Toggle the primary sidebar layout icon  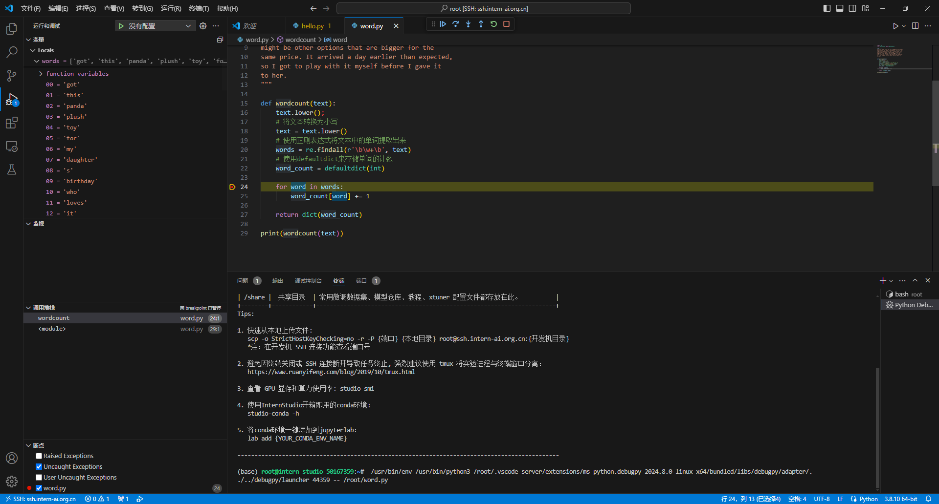pyautogui.click(x=827, y=8)
